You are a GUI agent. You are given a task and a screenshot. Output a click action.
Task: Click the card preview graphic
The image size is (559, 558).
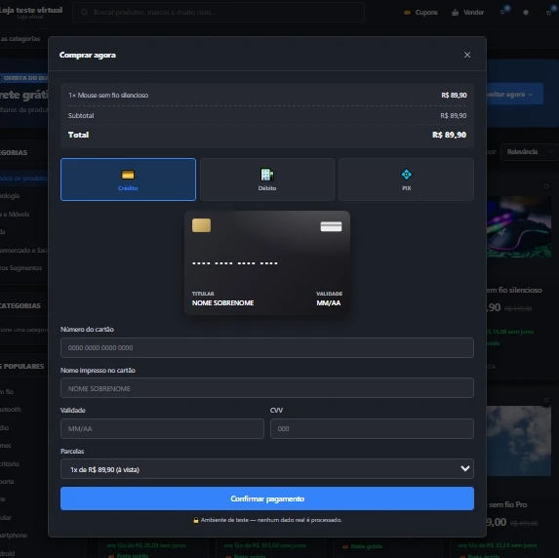pos(267,262)
